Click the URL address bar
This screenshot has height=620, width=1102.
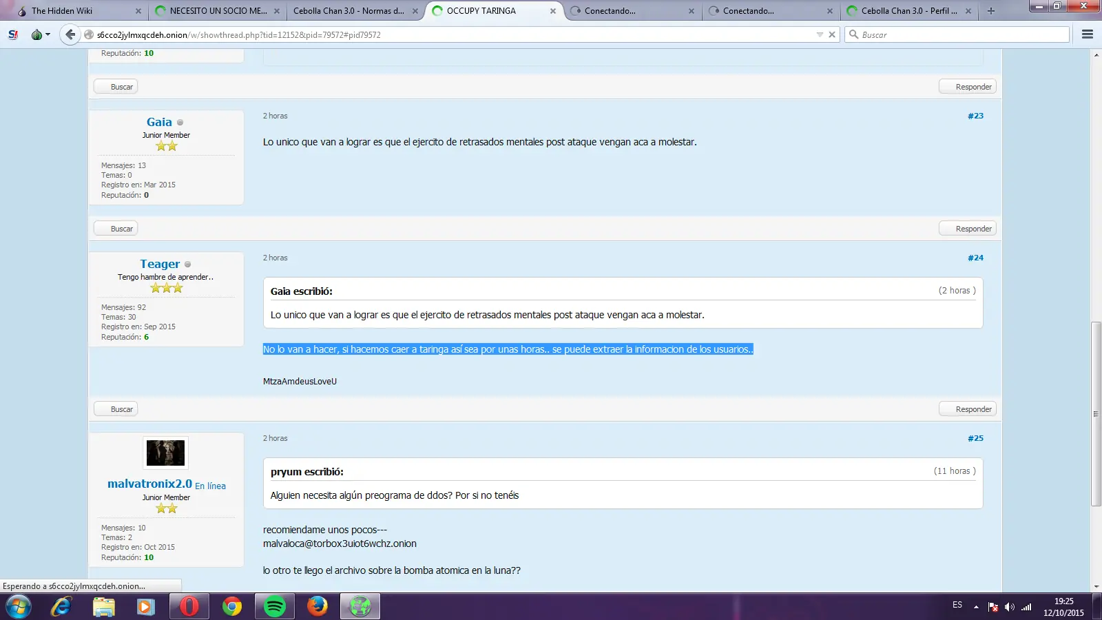click(x=455, y=34)
